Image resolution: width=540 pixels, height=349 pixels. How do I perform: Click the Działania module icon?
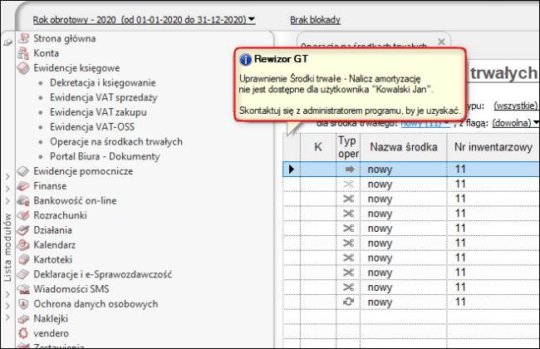(x=23, y=230)
